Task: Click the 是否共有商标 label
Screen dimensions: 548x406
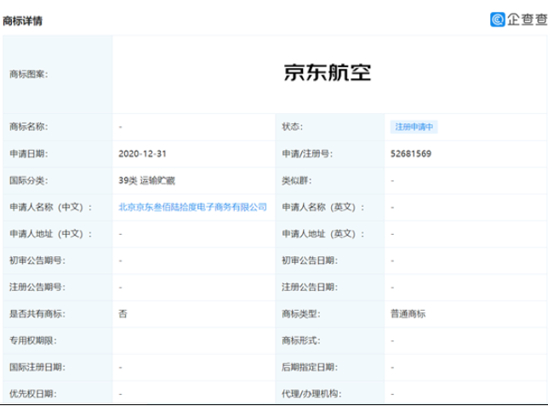Action: [37, 314]
